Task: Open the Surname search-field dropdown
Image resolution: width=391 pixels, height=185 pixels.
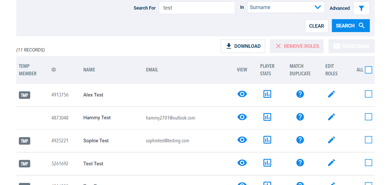Action: tap(286, 7)
